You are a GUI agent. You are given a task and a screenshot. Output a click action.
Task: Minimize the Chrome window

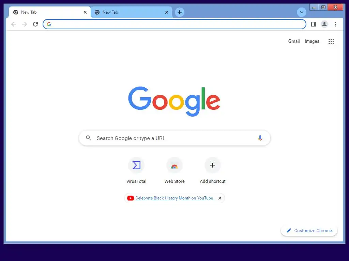pyautogui.click(x=314, y=7)
